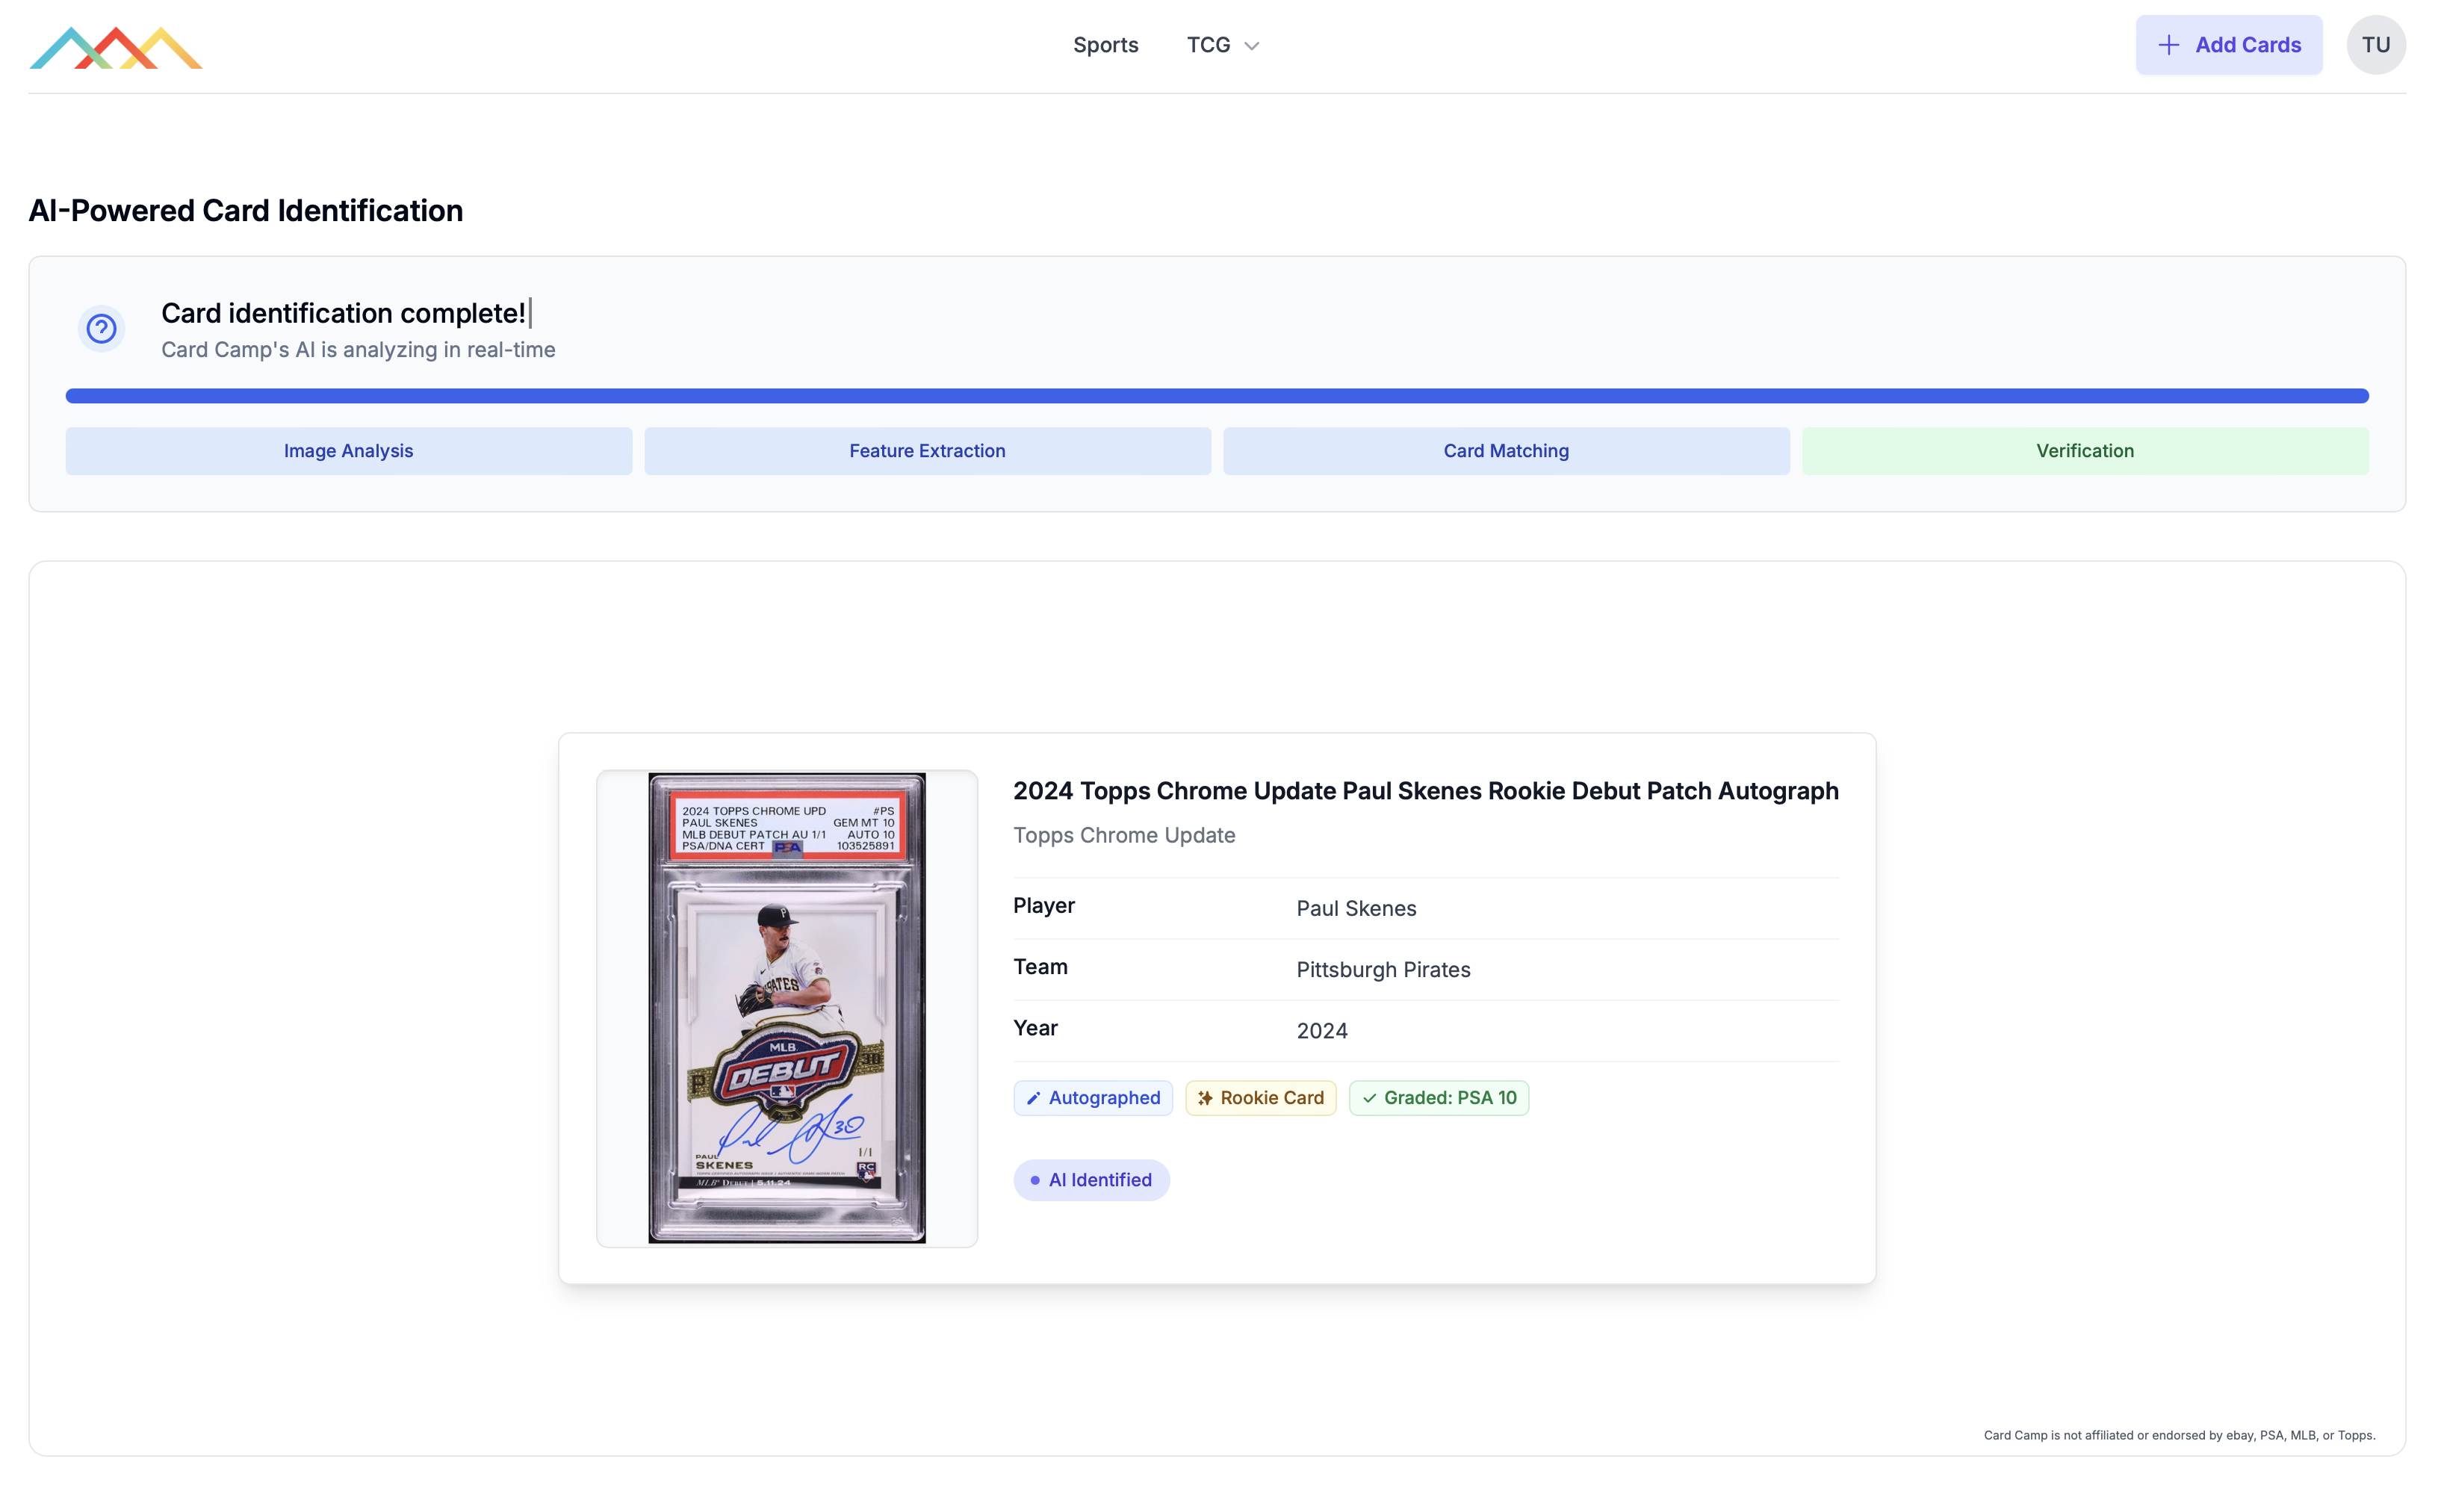Open the Paul Skenes graded card image
The image size is (2438, 1512).
[787, 1008]
